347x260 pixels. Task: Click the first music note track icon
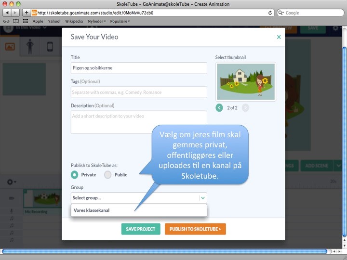pos(12,219)
